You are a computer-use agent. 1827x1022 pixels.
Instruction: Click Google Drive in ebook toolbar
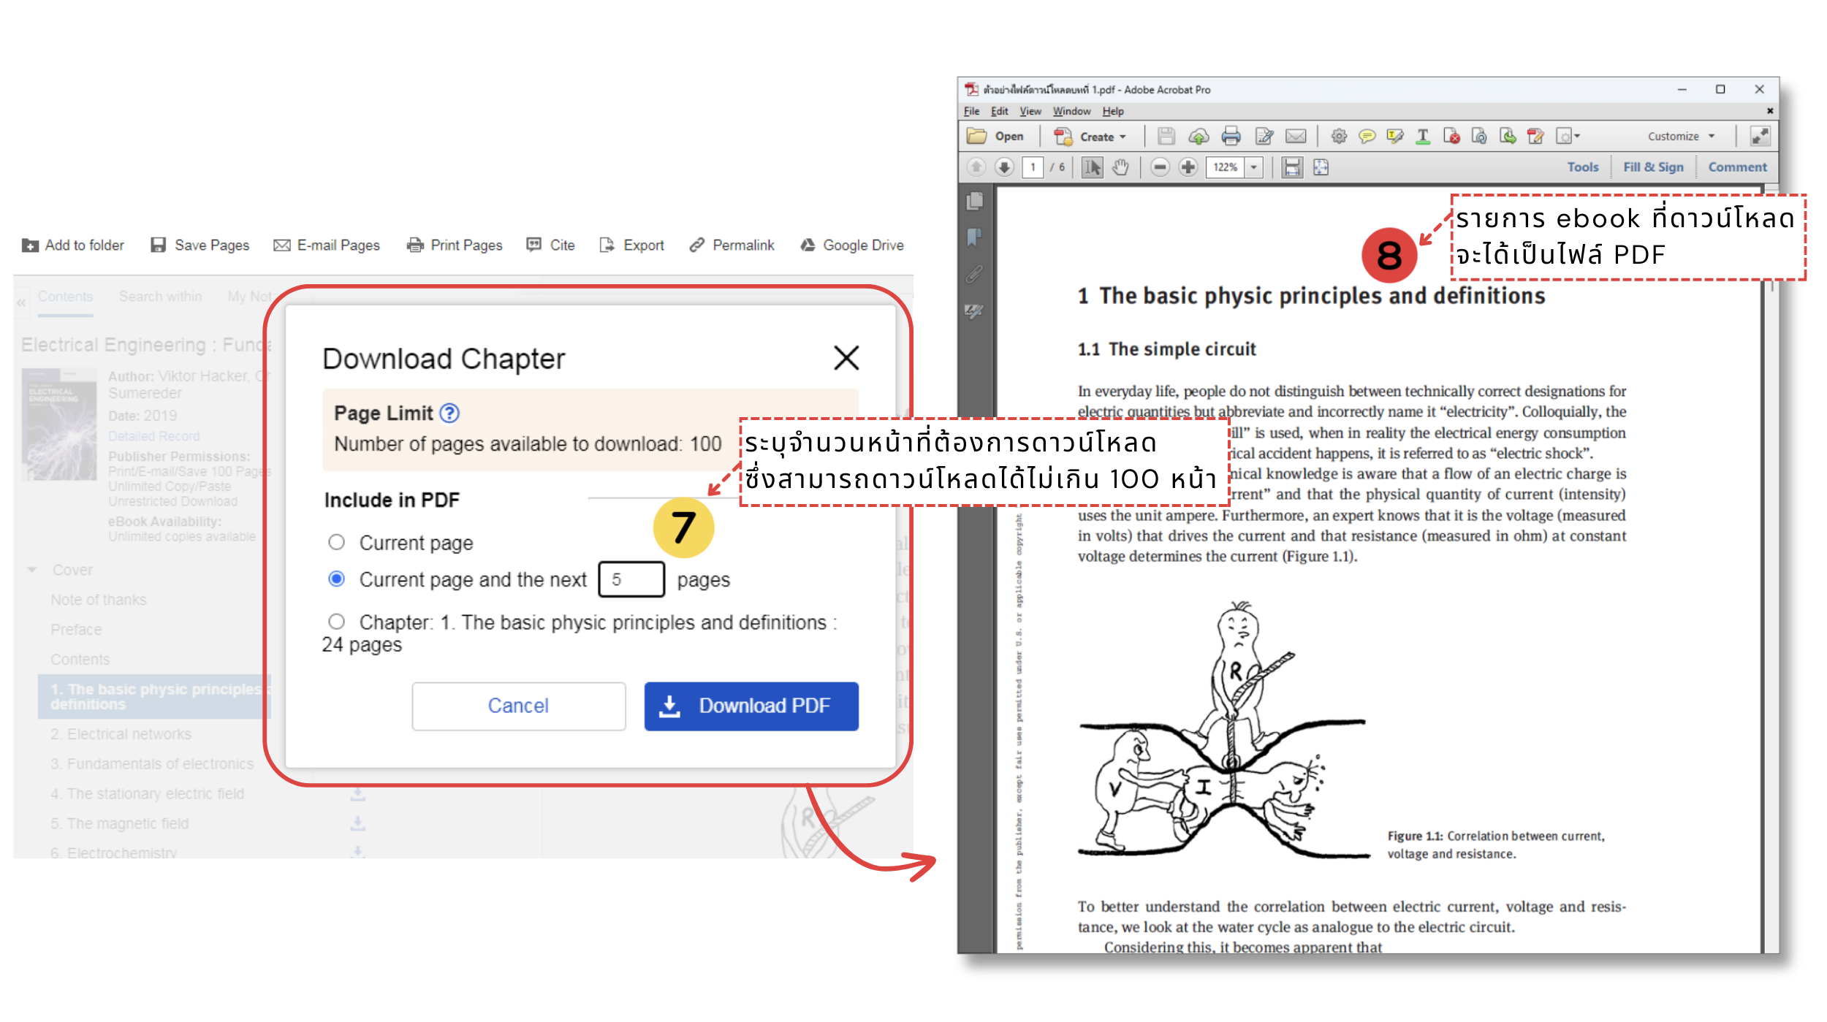coord(852,245)
